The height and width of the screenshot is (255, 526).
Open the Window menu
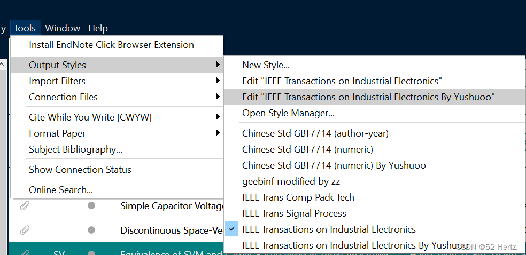click(63, 28)
